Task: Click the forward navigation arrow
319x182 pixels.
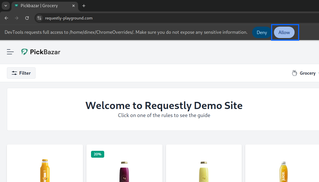Action: [x=16, y=18]
